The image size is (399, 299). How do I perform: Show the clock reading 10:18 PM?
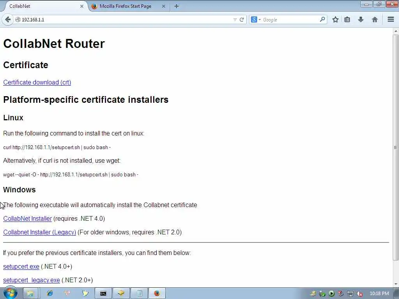(x=379, y=294)
